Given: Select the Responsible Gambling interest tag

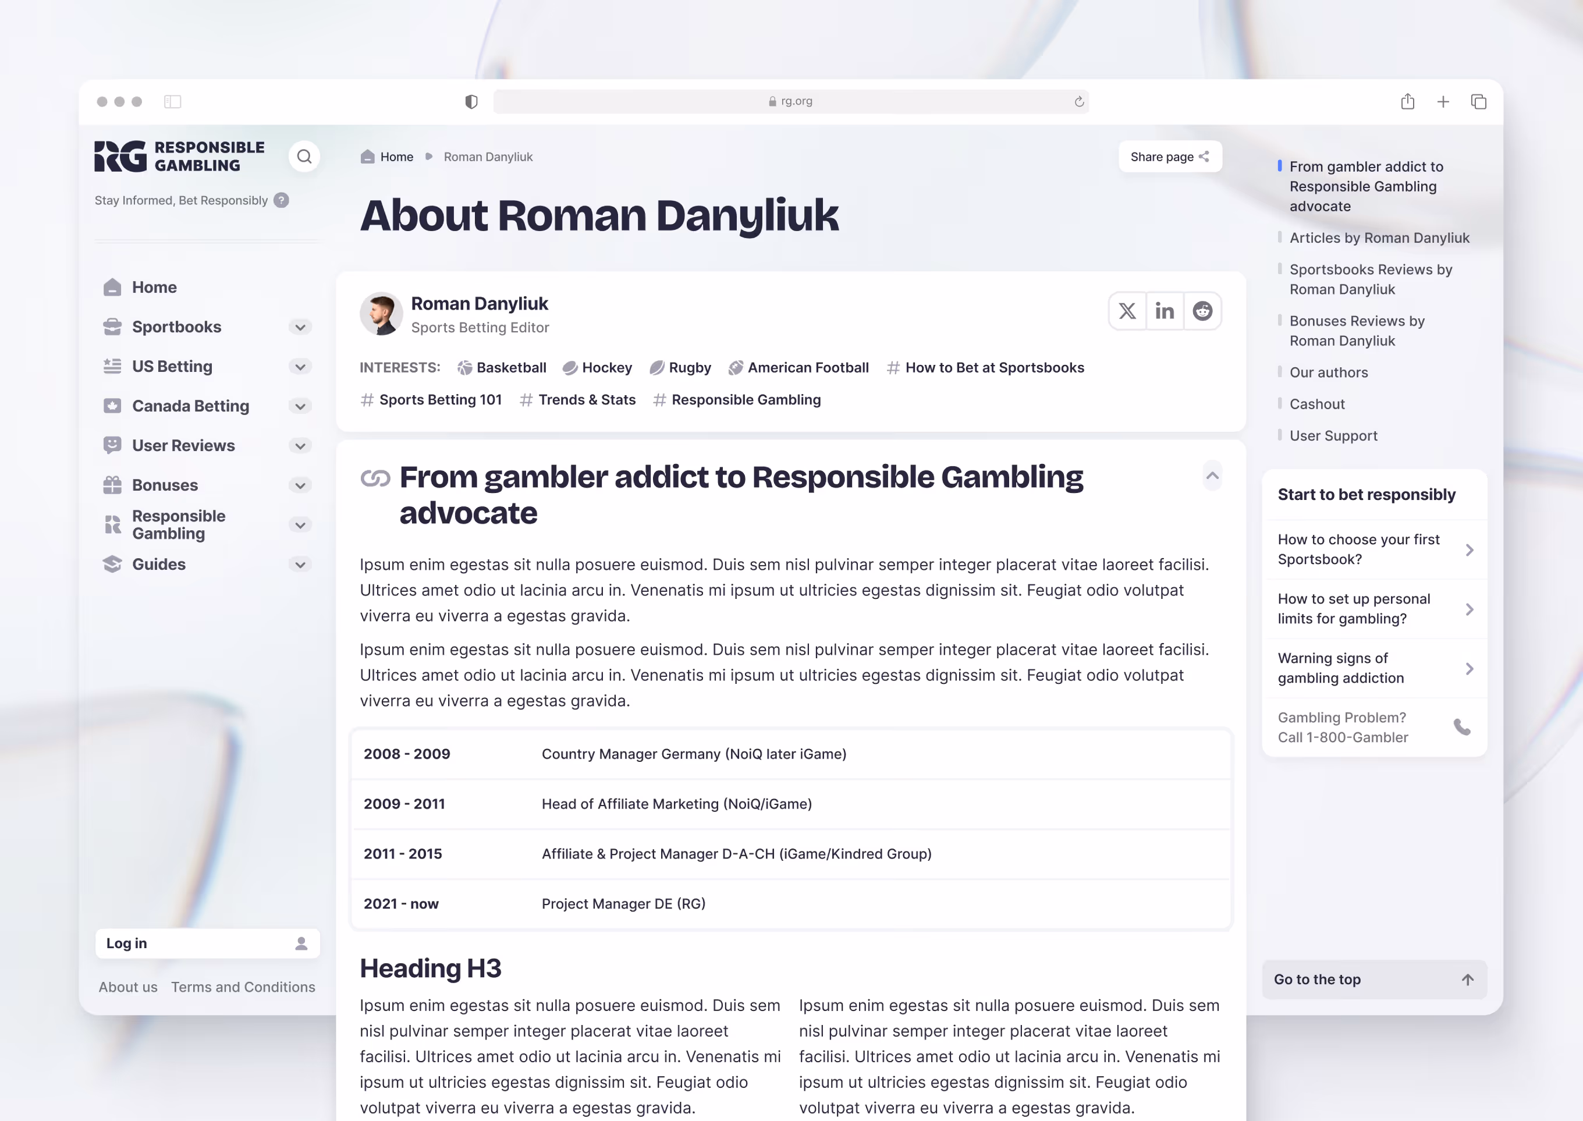Looking at the screenshot, I should coord(746,400).
